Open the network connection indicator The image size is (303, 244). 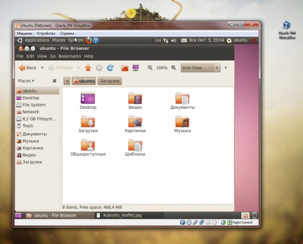coord(166,40)
